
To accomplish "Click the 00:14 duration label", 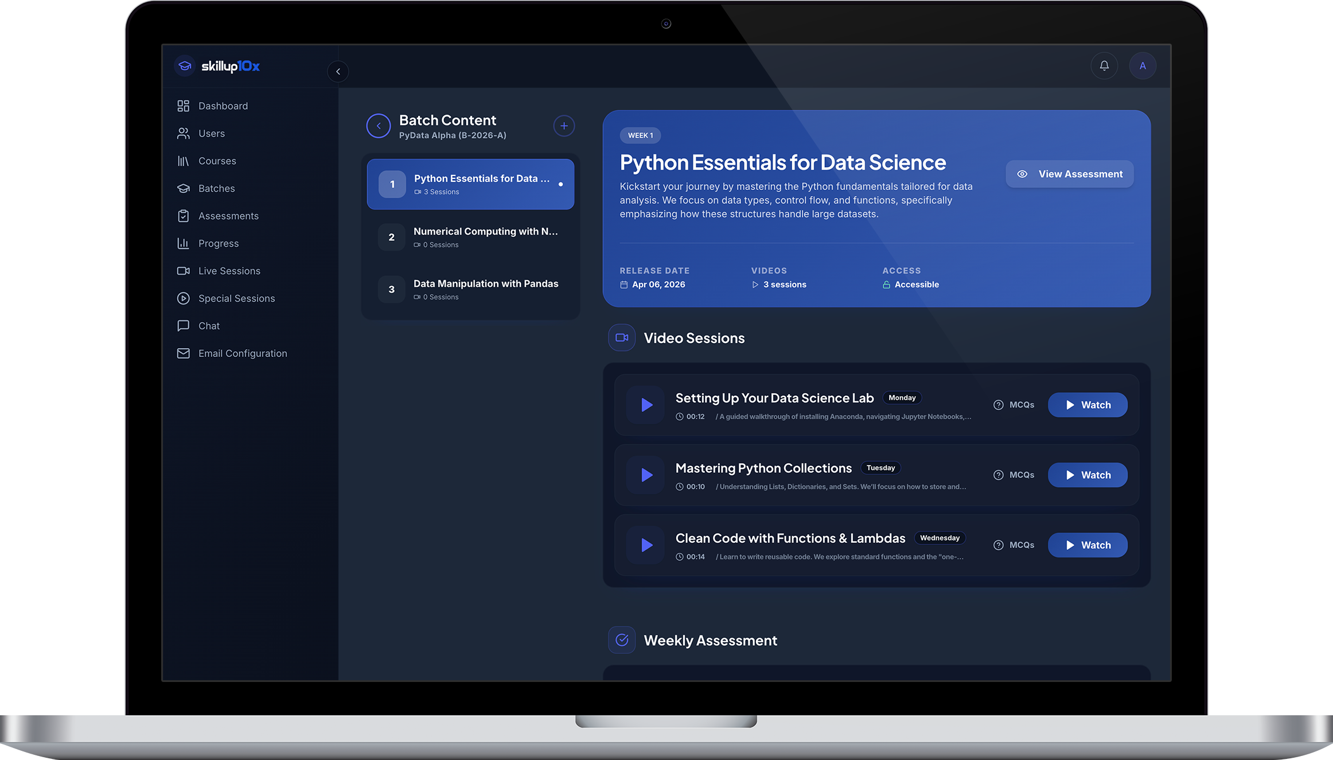I will click(x=690, y=556).
